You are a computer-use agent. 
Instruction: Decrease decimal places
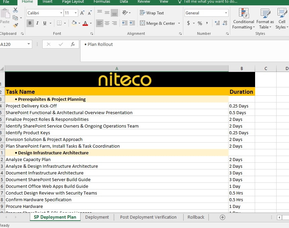coord(225,23)
